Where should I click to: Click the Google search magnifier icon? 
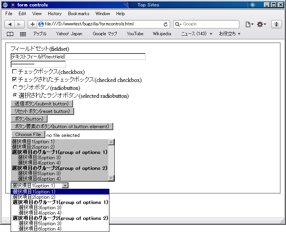(178, 24)
